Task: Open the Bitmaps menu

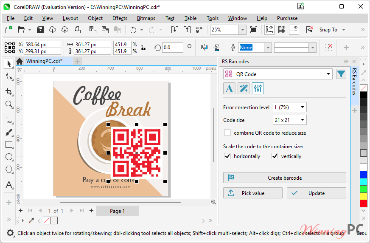Action: (x=146, y=18)
